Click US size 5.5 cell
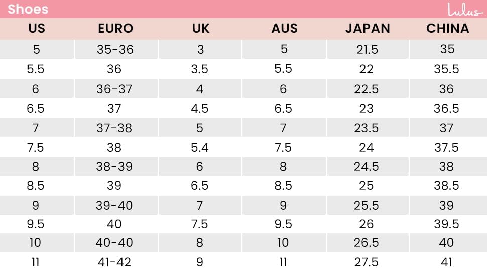The height and width of the screenshot is (268, 487). (36, 69)
